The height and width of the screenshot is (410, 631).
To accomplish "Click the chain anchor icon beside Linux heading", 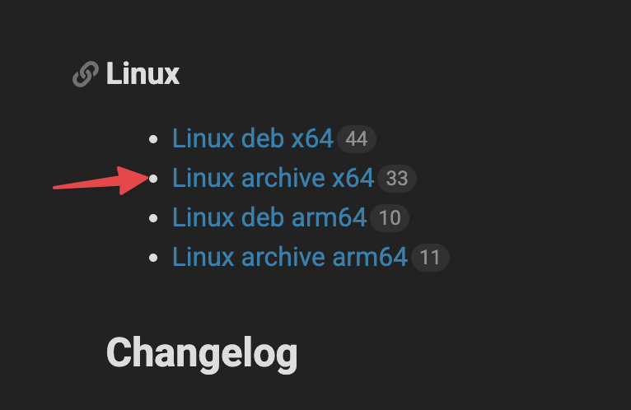I will tap(86, 74).
